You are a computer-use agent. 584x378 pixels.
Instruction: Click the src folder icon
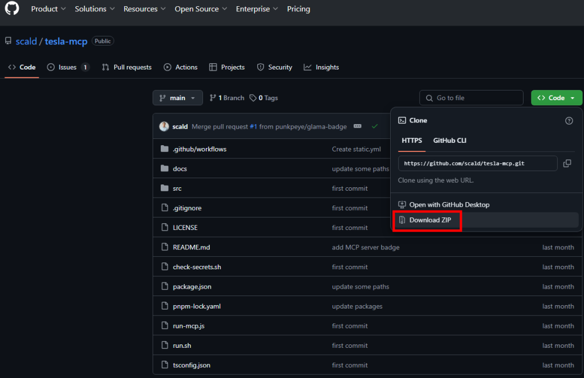click(165, 188)
